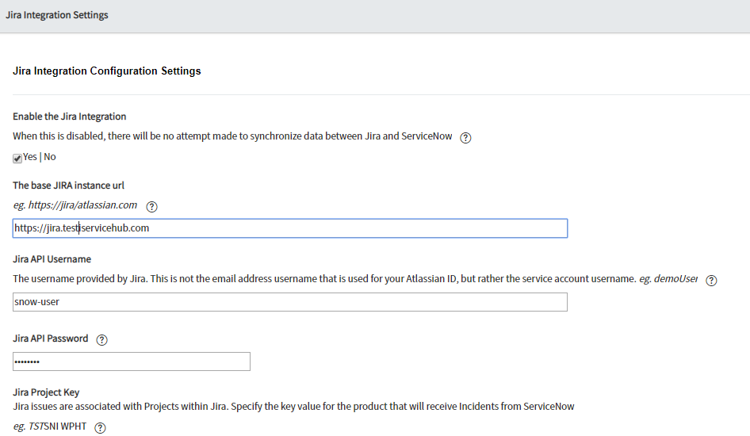Toggle the Yes | No integration checkbox
The width and height of the screenshot is (750, 436).
(17, 159)
